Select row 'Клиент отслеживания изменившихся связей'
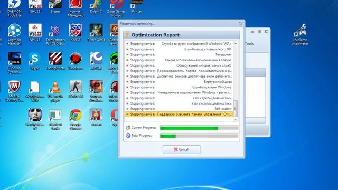 click(x=179, y=60)
